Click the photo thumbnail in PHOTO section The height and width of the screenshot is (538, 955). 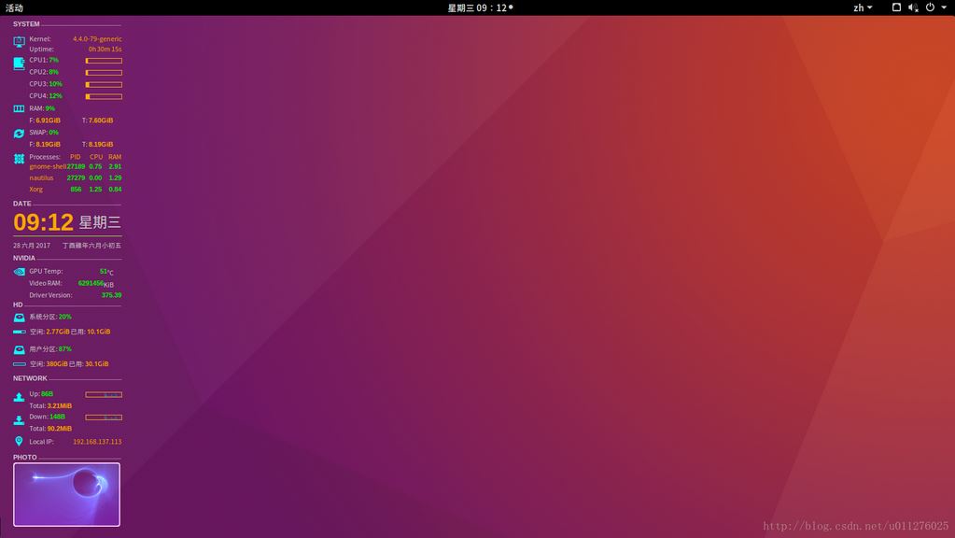coord(66,494)
